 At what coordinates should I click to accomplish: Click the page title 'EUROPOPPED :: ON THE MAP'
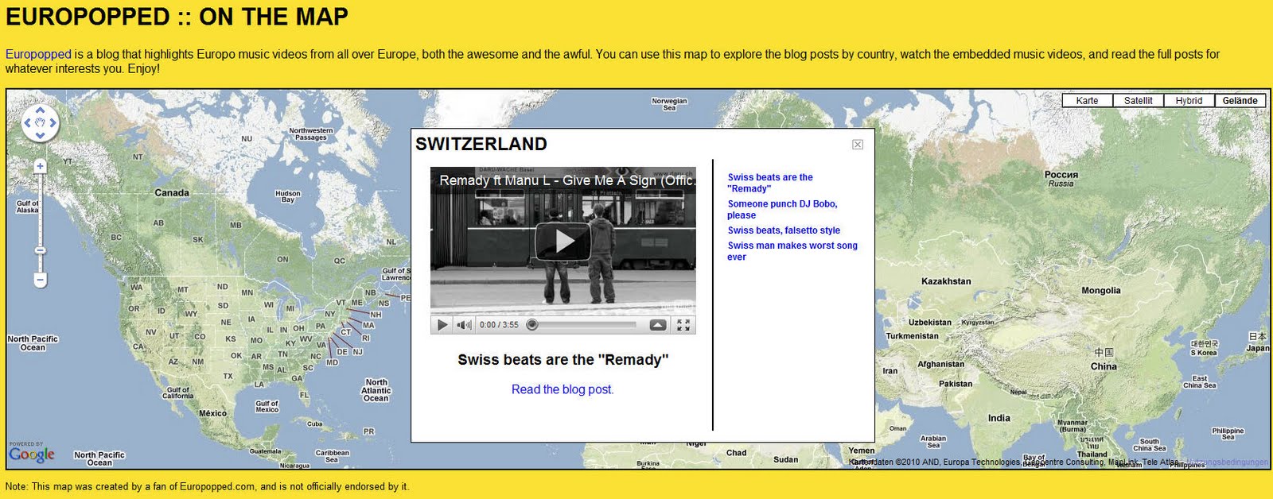[177, 17]
